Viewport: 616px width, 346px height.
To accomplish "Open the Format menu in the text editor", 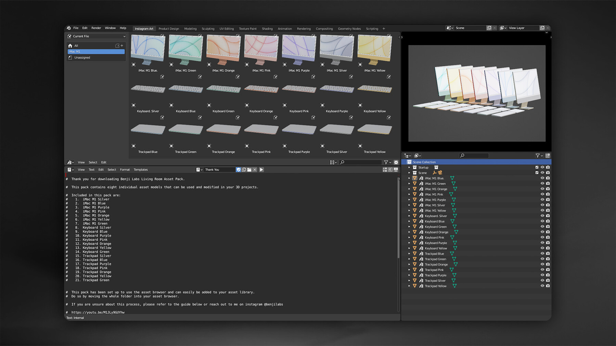I will point(125,169).
